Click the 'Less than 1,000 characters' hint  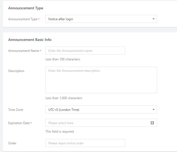[64, 98]
